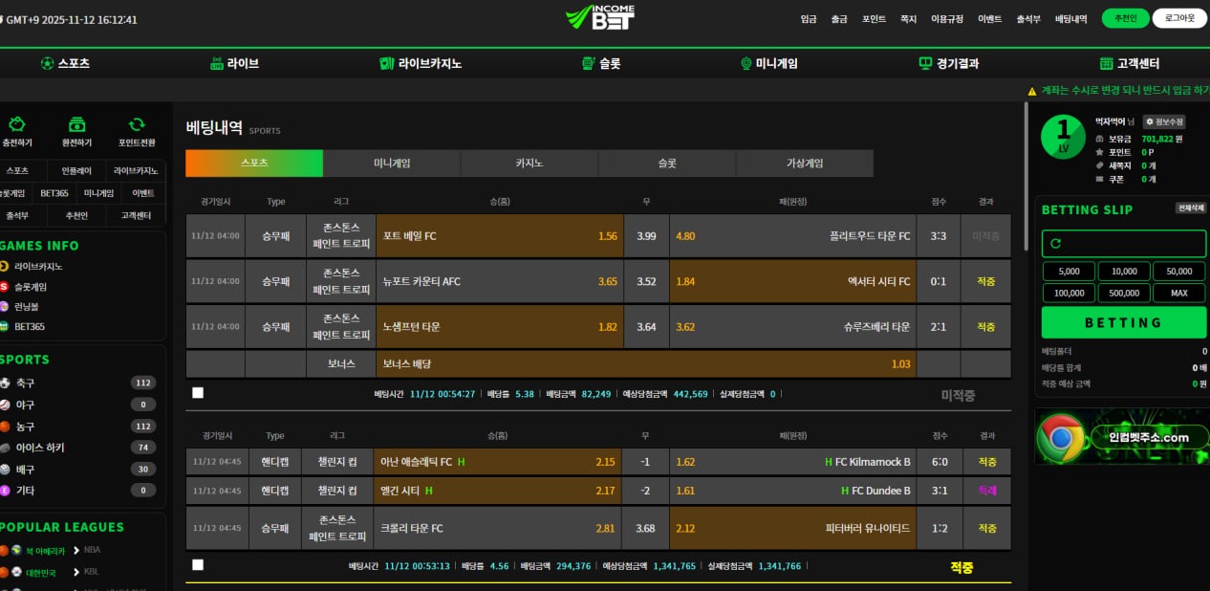Click the 라이브카지노 icon under Games Info

[4, 266]
